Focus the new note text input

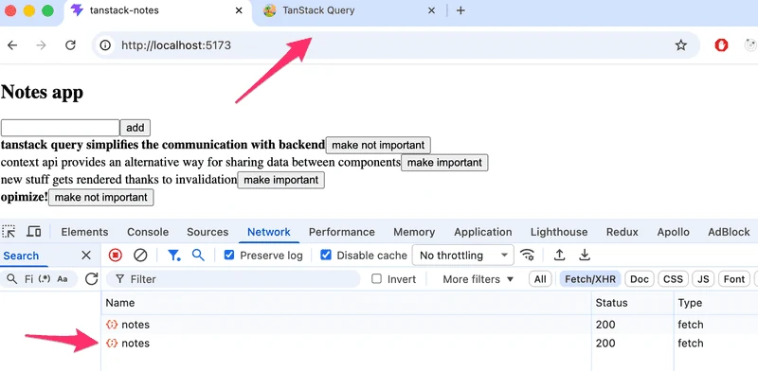tap(61, 128)
